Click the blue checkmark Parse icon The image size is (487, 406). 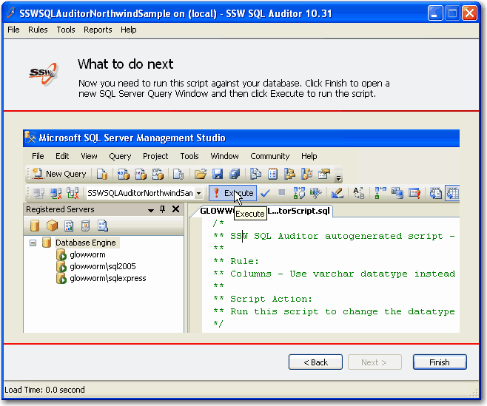pos(265,193)
